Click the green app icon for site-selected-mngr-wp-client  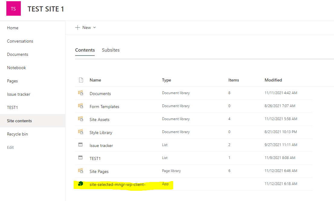pyautogui.click(x=80, y=183)
